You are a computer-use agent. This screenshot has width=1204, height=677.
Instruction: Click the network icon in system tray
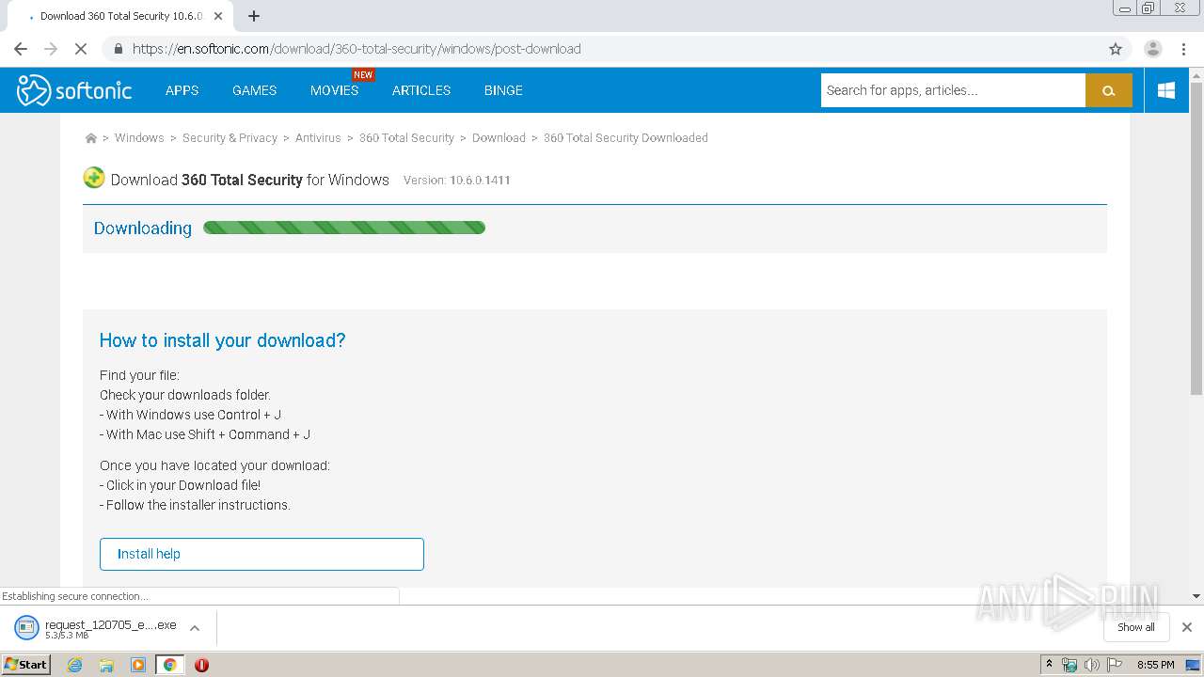click(1069, 665)
